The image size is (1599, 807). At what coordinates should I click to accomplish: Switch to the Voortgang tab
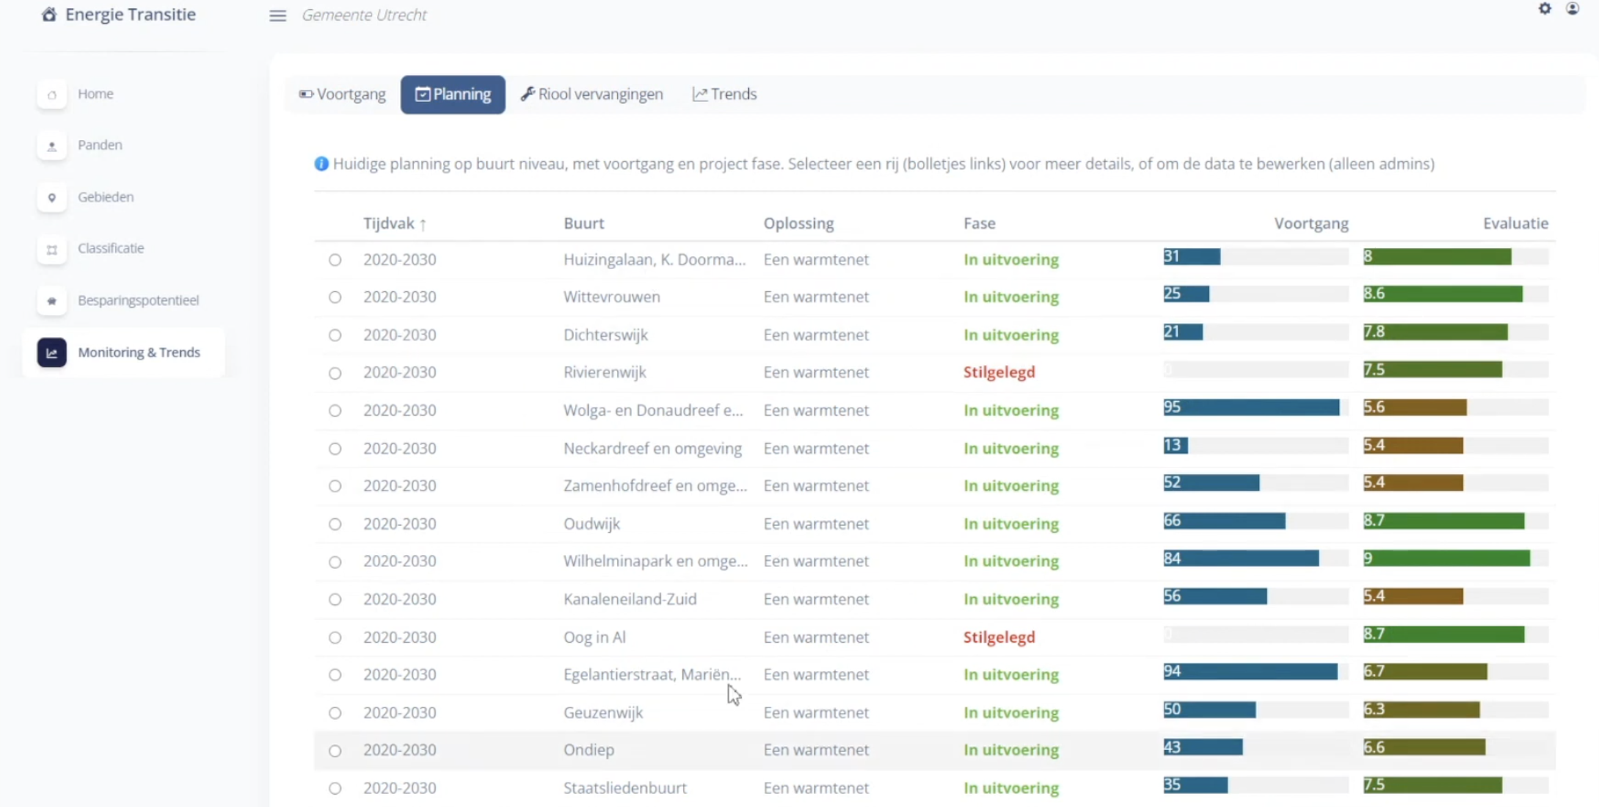pyautogui.click(x=343, y=94)
